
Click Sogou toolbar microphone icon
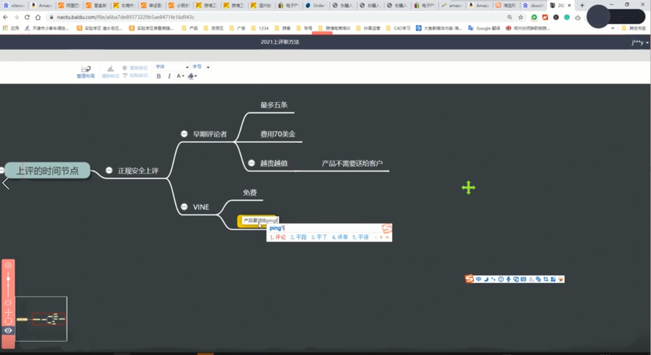click(508, 279)
